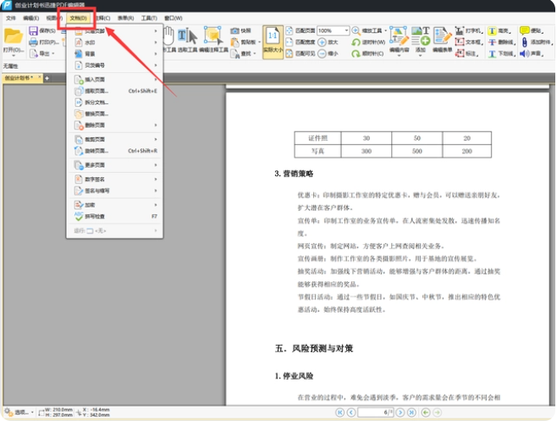
Task: Expand the Export dropdown arrow
Action: click(53, 53)
